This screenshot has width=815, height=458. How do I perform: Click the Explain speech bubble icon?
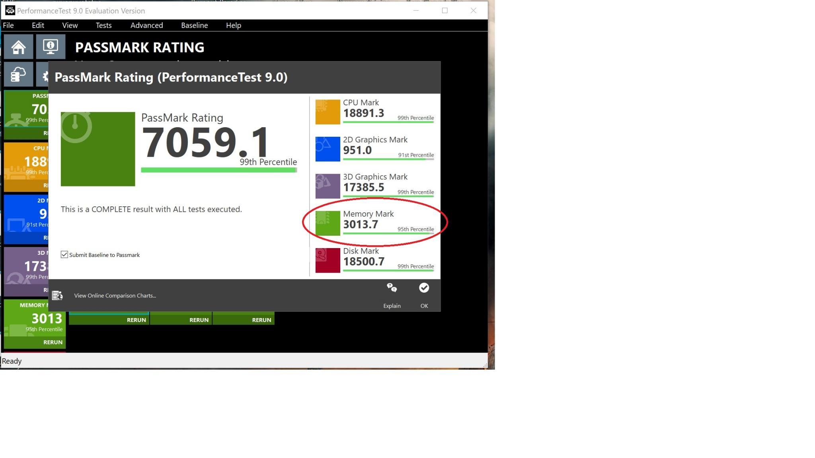(x=392, y=288)
